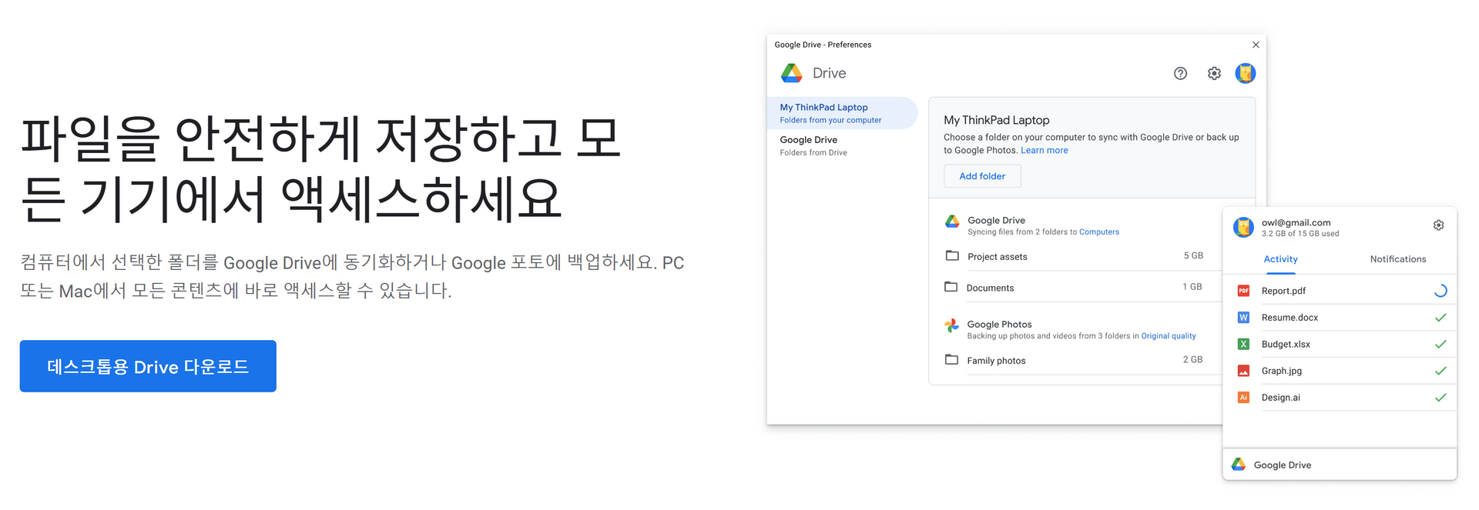The image size is (1479, 510).
Task: Click the 2 GB size for Family photos
Action: pyautogui.click(x=1192, y=359)
